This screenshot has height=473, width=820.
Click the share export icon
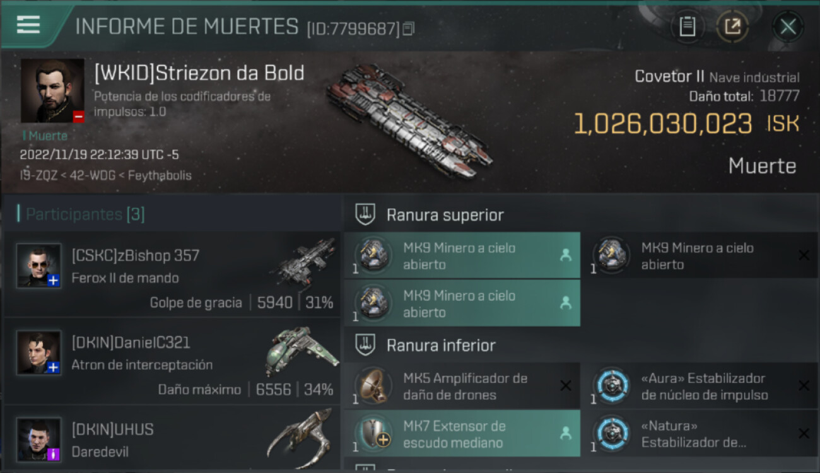pos(732,26)
